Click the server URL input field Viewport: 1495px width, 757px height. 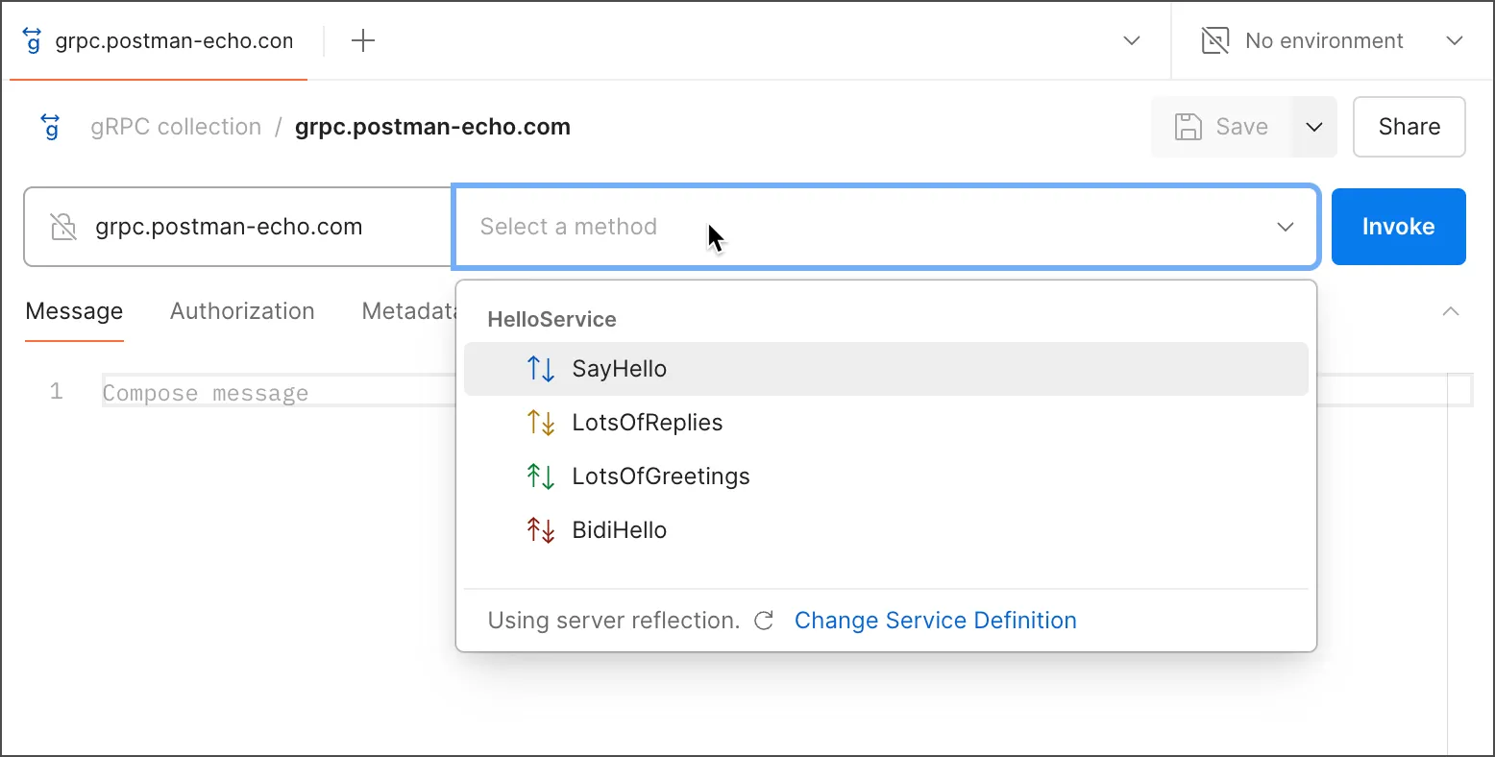click(238, 227)
